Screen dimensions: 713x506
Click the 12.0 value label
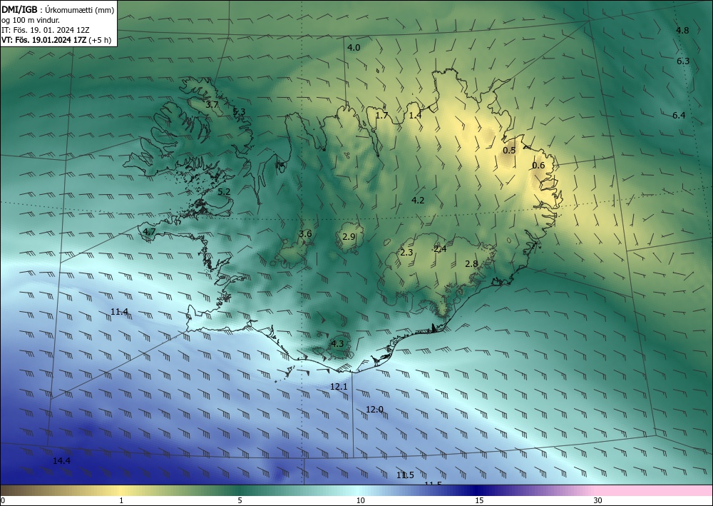click(x=375, y=410)
